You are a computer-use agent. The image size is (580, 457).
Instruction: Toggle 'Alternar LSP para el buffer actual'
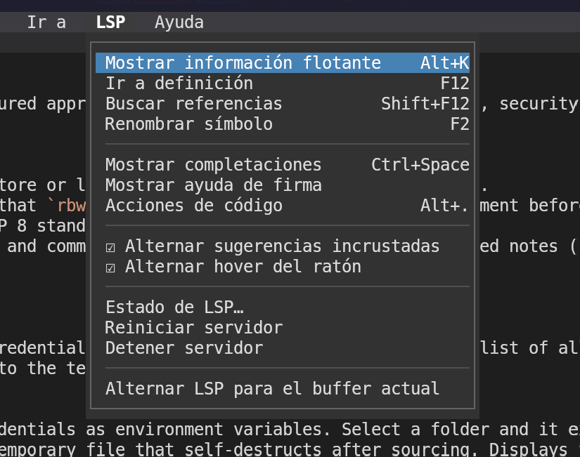pyautogui.click(x=272, y=388)
